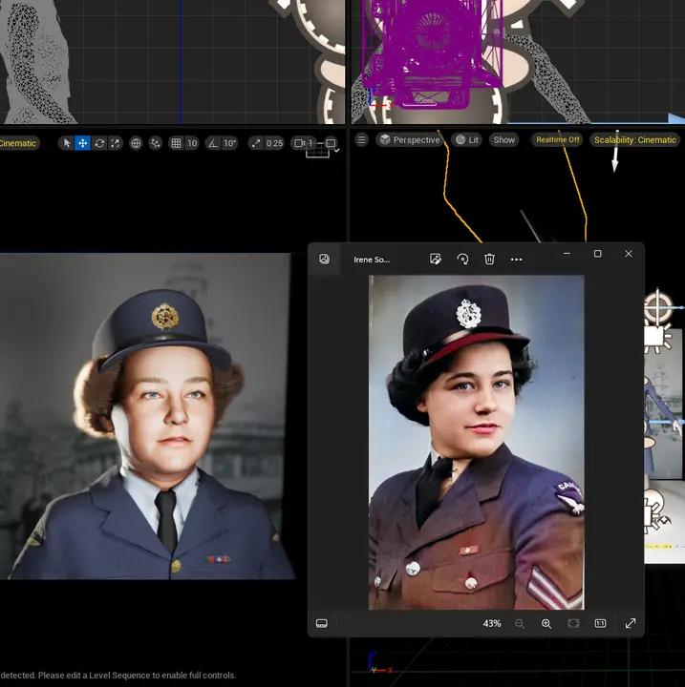Open the Lit view mode menu
This screenshot has height=687, width=685.
point(467,139)
